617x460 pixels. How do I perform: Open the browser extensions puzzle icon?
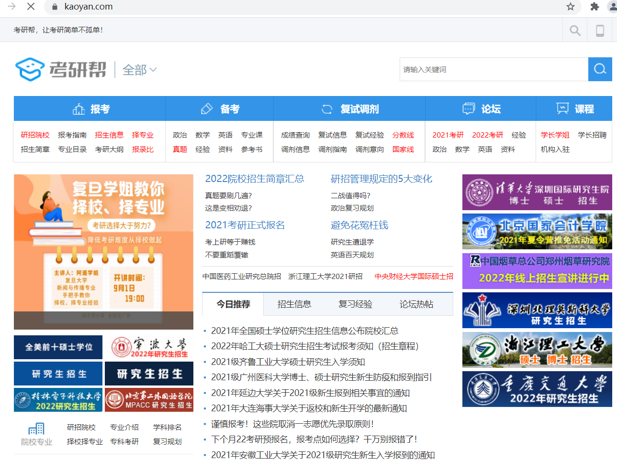(x=595, y=7)
